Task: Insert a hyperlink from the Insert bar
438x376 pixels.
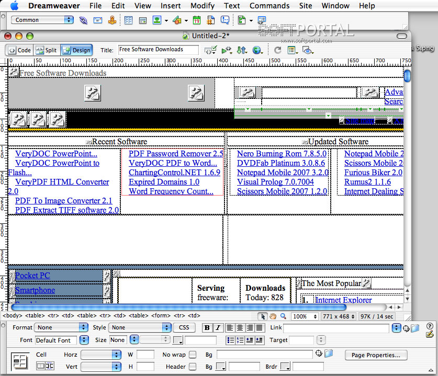Action: [83, 20]
